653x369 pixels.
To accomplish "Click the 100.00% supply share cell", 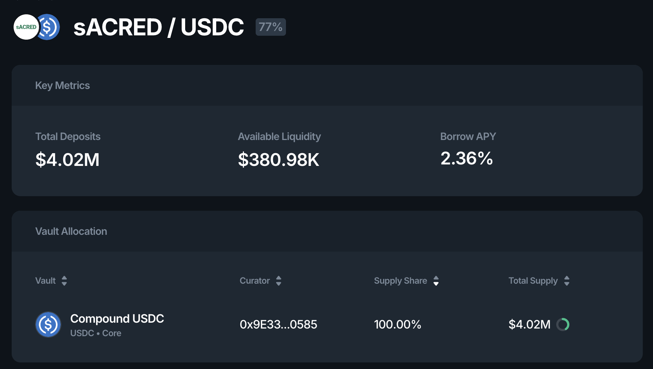I will coord(397,325).
